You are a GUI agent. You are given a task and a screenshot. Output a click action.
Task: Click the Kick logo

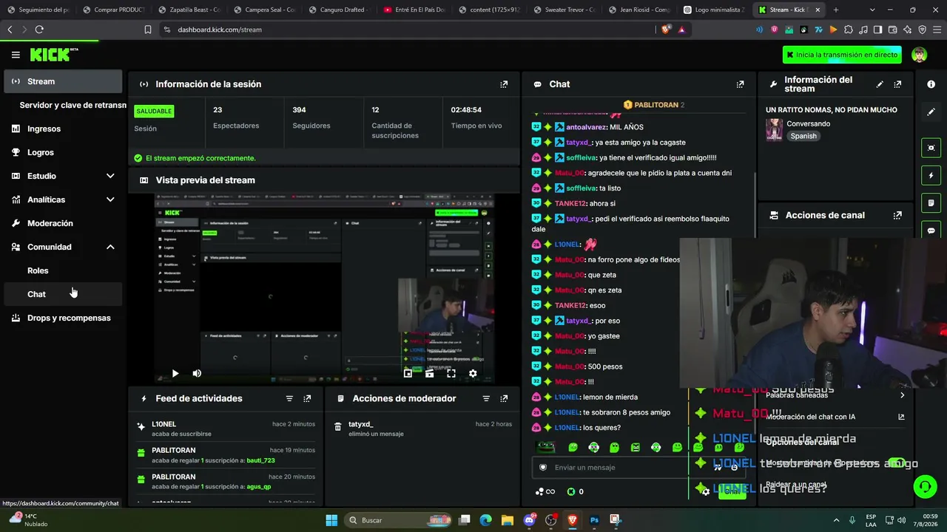pyautogui.click(x=54, y=55)
